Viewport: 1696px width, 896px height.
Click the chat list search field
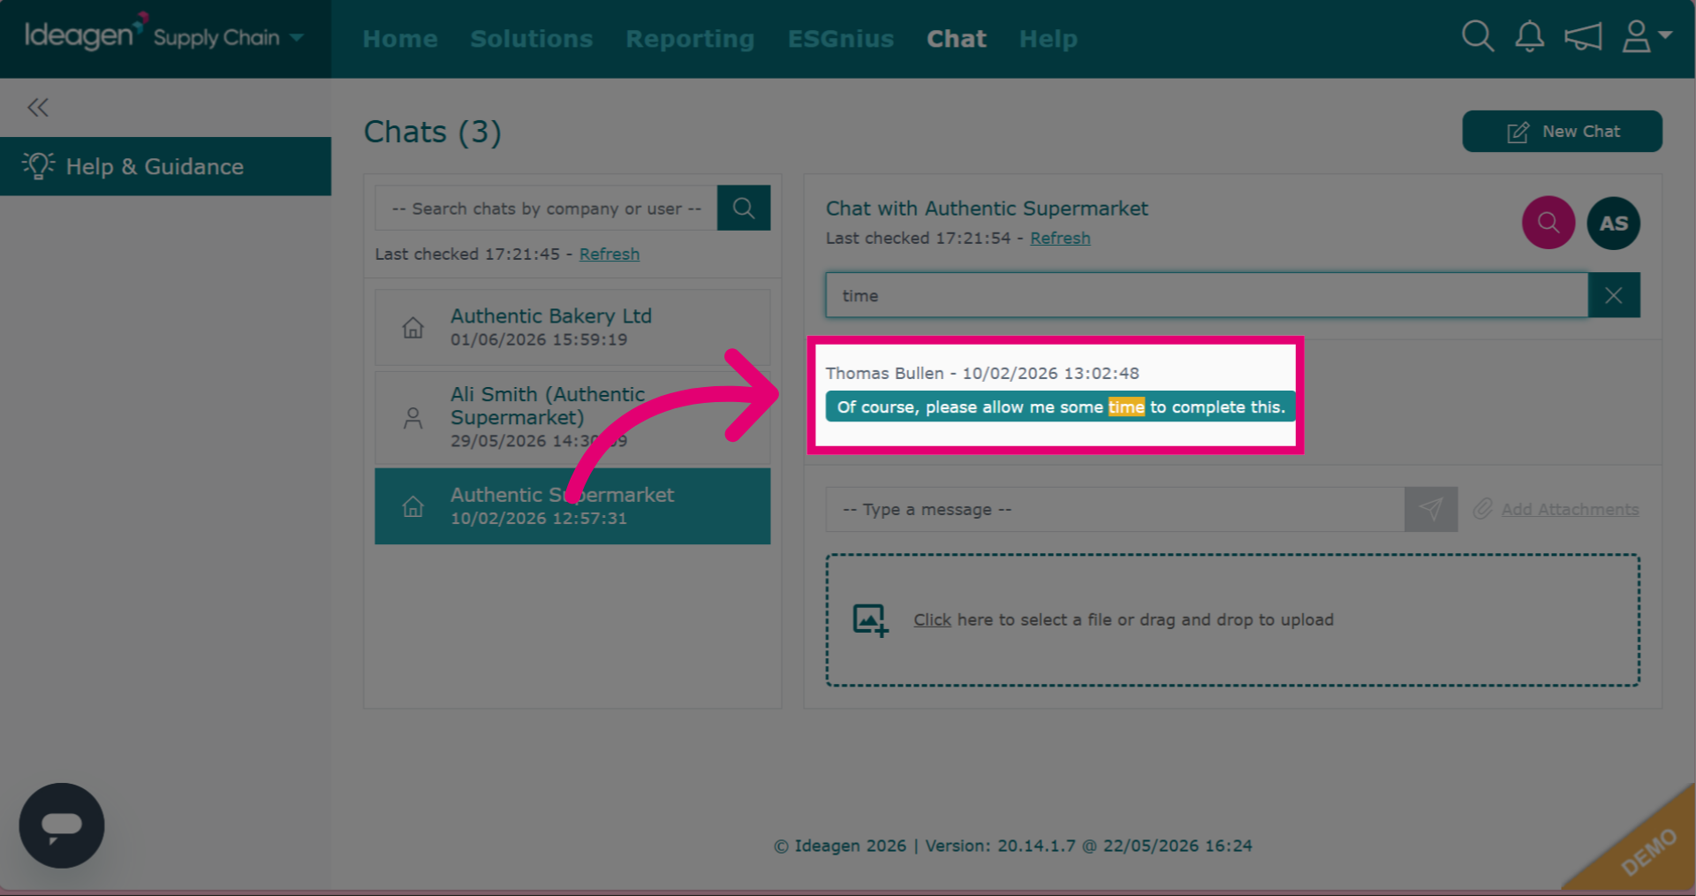pos(546,209)
